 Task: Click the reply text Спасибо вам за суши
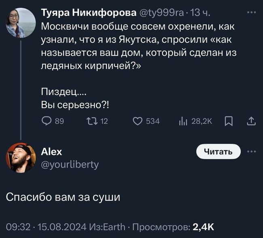[x=63, y=198]
